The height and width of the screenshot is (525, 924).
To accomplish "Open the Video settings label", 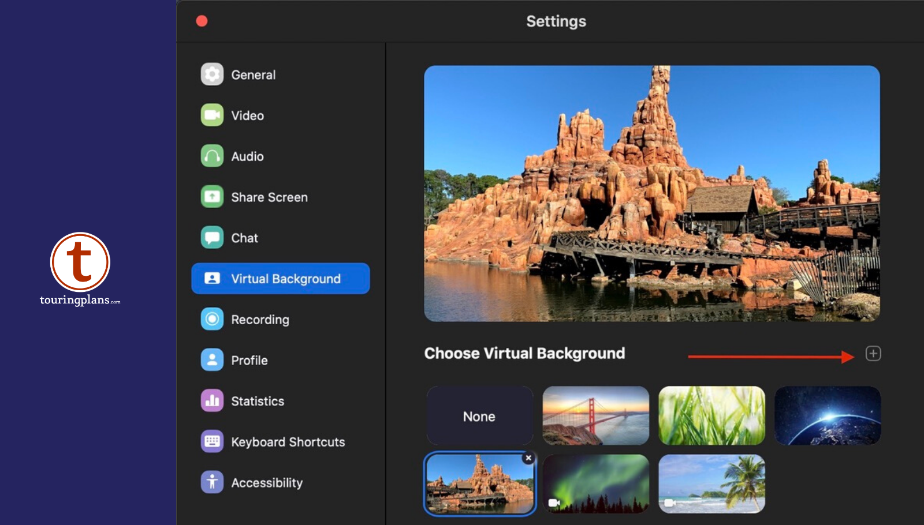I will click(248, 115).
